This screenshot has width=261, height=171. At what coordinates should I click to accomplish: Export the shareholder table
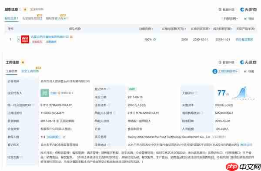pos(249,19)
